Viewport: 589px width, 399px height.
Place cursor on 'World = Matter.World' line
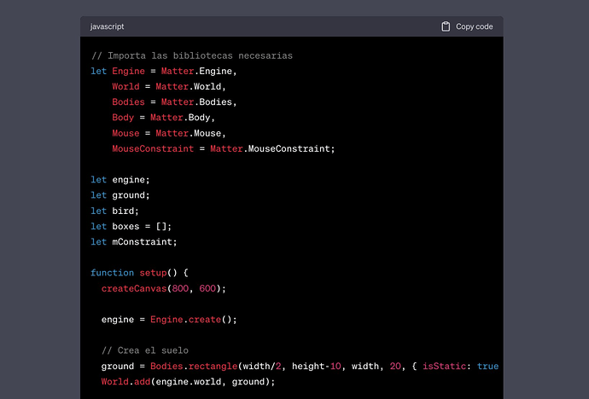pyautogui.click(x=168, y=86)
